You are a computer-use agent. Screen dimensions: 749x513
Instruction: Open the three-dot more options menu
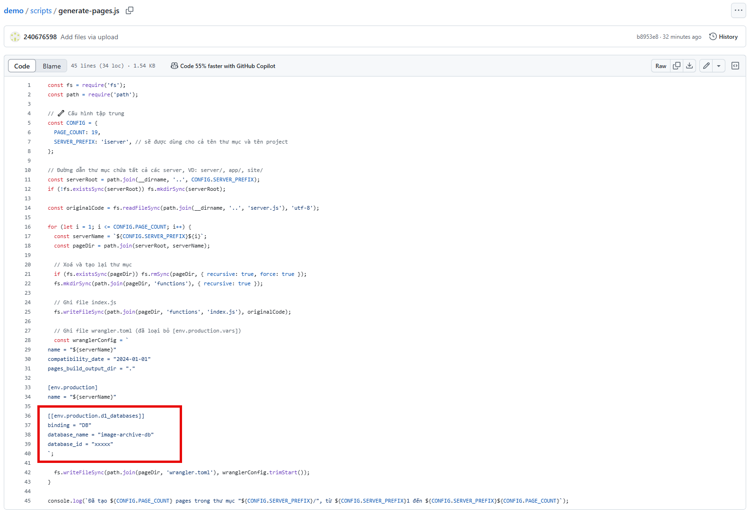tap(738, 10)
